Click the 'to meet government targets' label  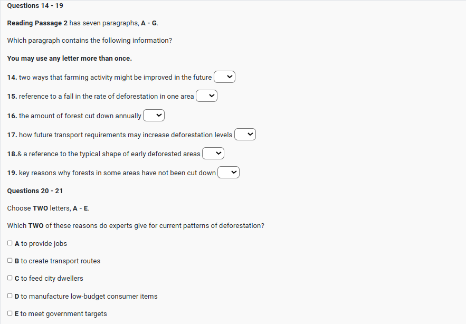pos(63,314)
